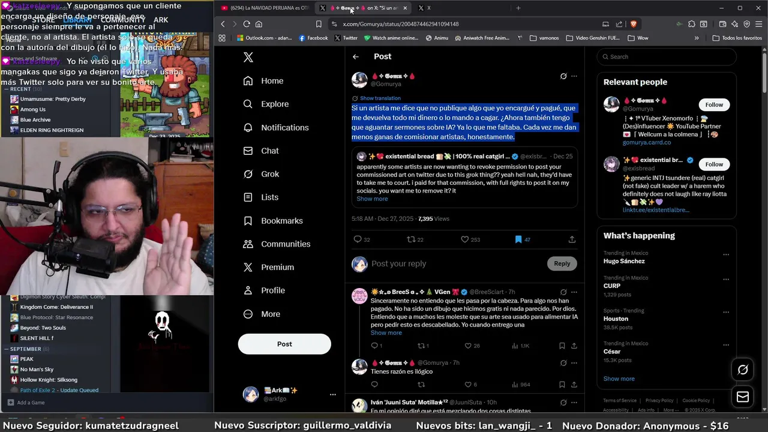Open Chat in the X sidebar

(261, 151)
